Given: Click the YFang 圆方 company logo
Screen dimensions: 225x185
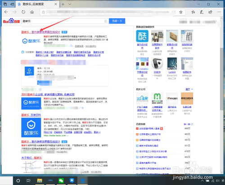Looking at the screenshot, I should (x=172, y=99).
